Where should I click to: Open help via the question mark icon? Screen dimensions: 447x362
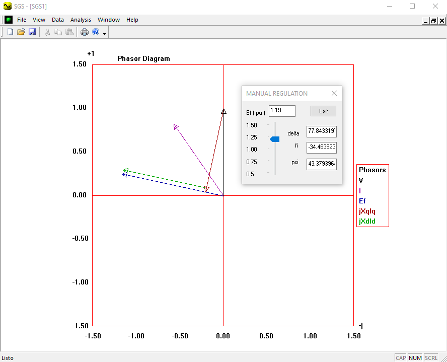(x=96, y=32)
